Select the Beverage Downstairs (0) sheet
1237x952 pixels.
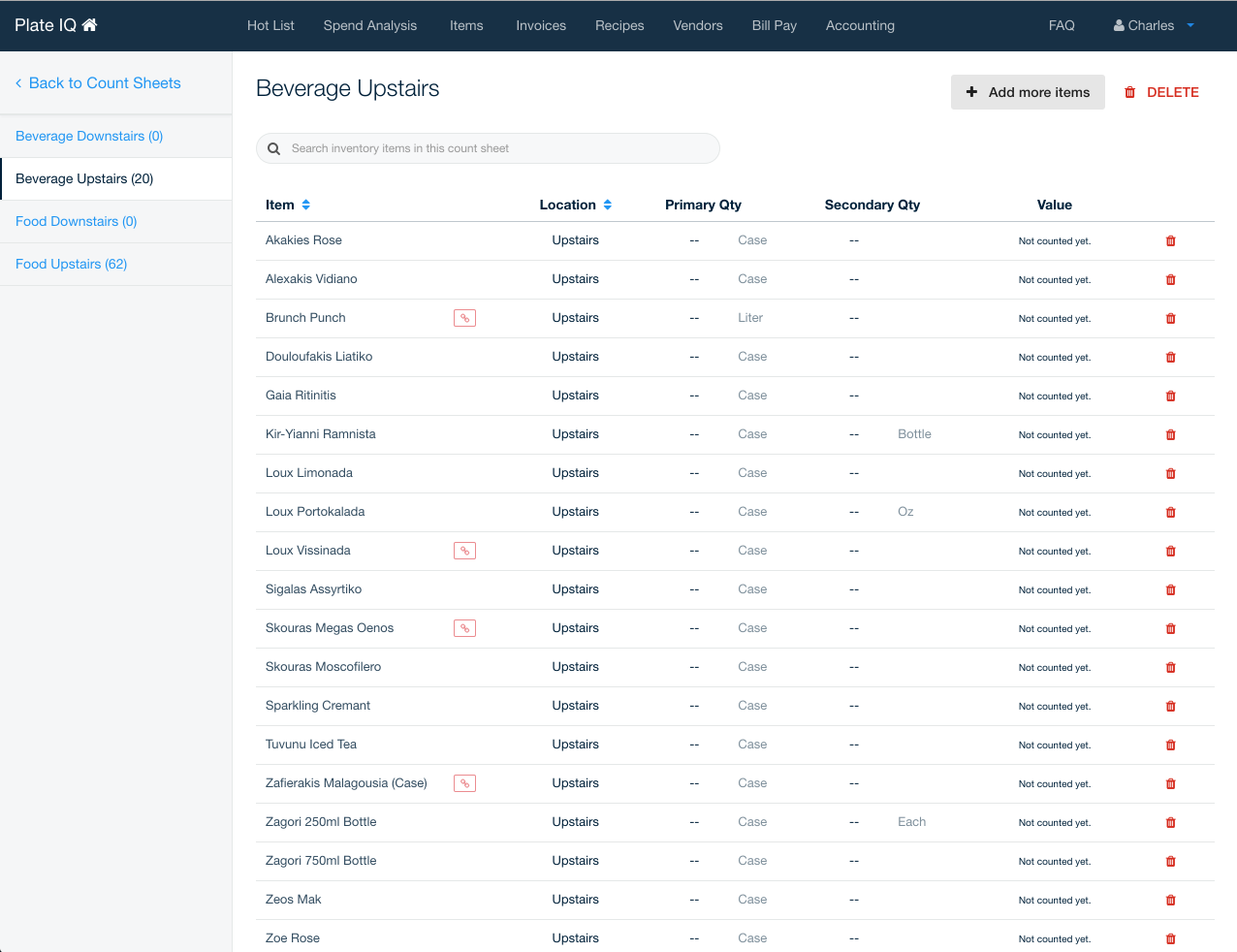115,137
